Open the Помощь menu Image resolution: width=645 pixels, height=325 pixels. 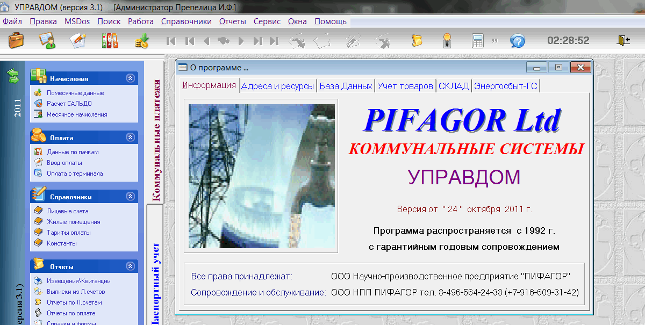331,21
